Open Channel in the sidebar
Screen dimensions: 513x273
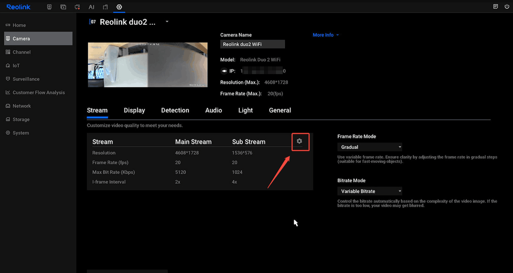click(38, 52)
